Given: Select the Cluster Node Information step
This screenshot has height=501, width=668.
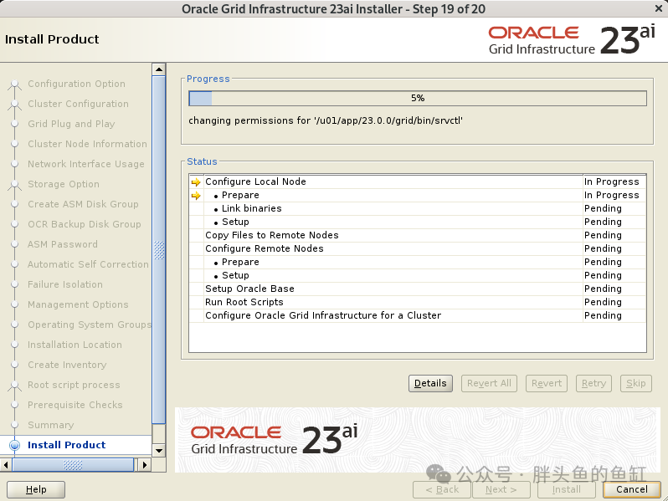Looking at the screenshot, I should tap(87, 144).
